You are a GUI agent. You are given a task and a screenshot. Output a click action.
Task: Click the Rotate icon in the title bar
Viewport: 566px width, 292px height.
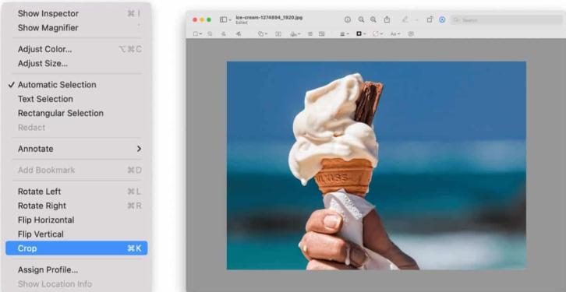click(x=430, y=19)
